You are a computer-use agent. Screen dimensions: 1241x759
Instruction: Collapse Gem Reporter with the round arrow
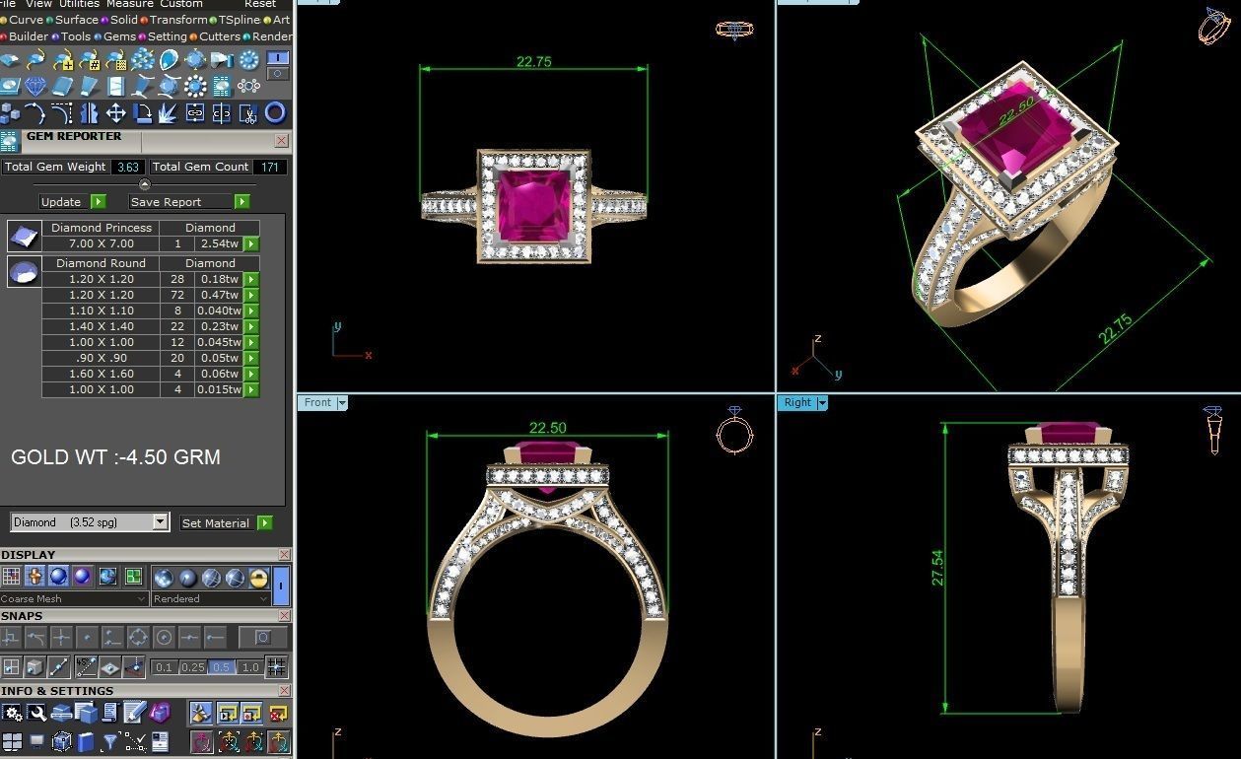(x=145, y=184)
